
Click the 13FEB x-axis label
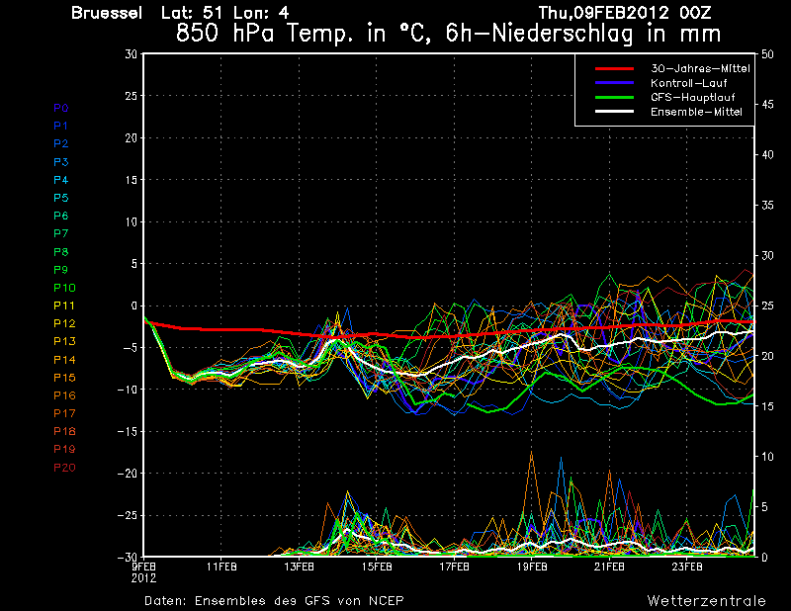tap(300, 567)
